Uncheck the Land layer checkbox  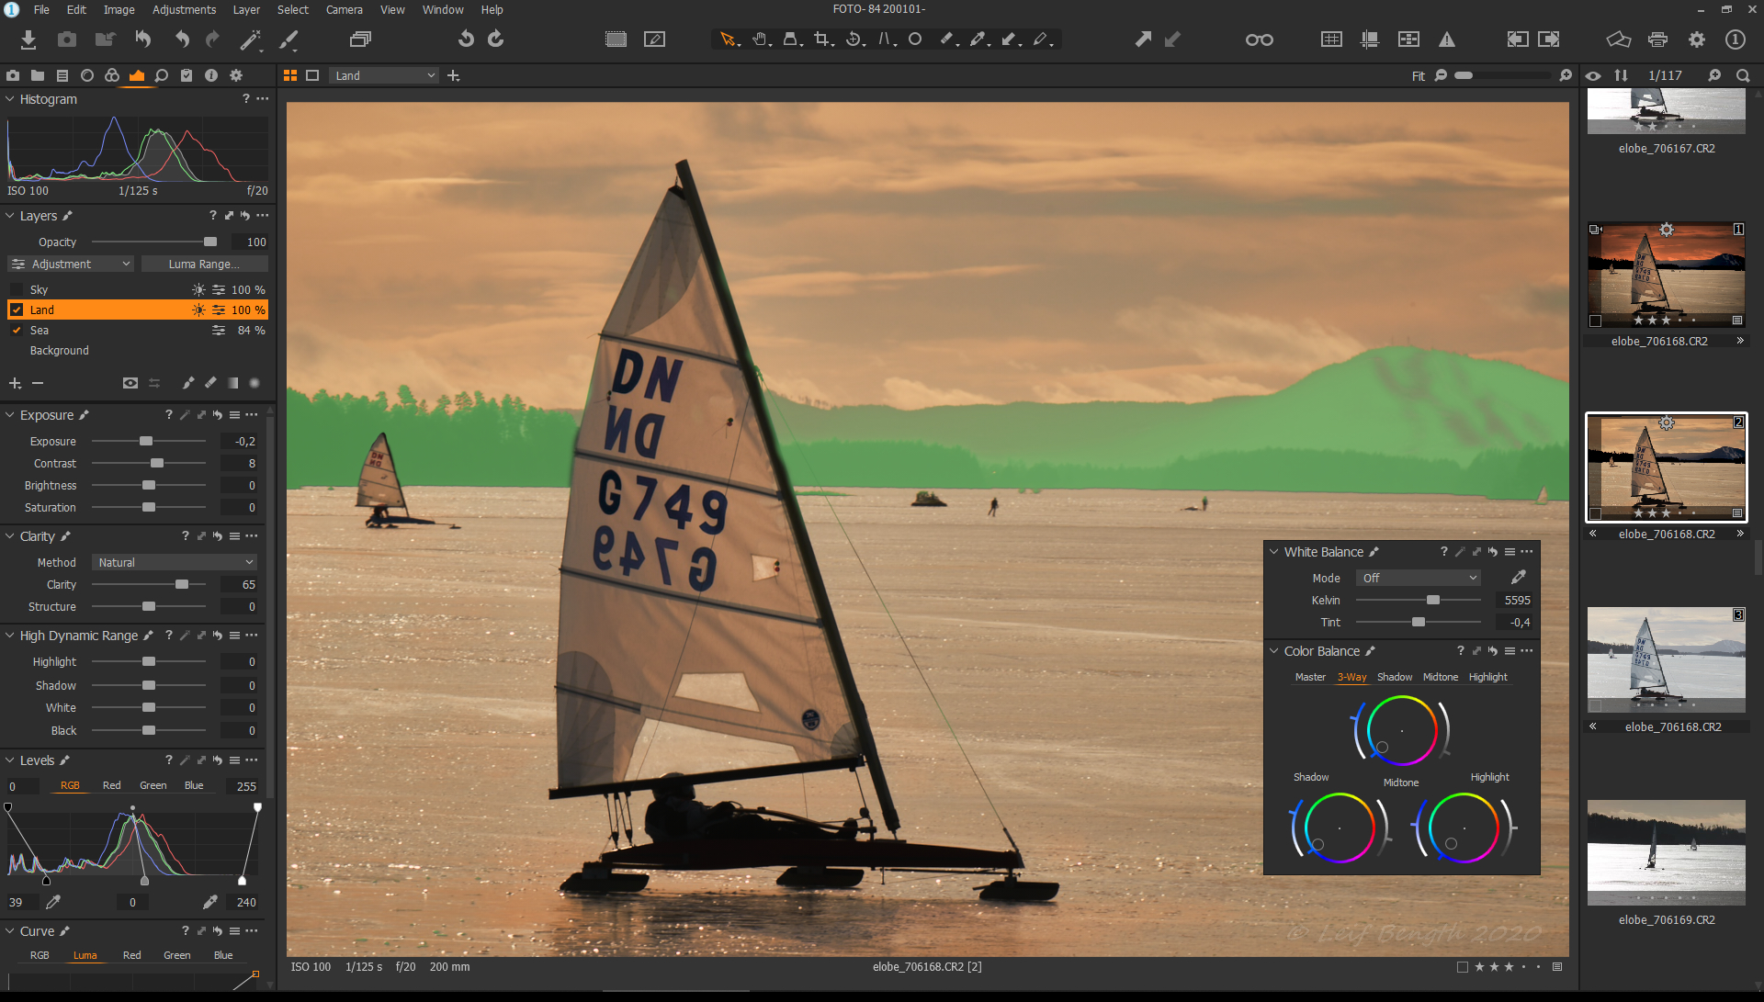[x=17, y=310]
